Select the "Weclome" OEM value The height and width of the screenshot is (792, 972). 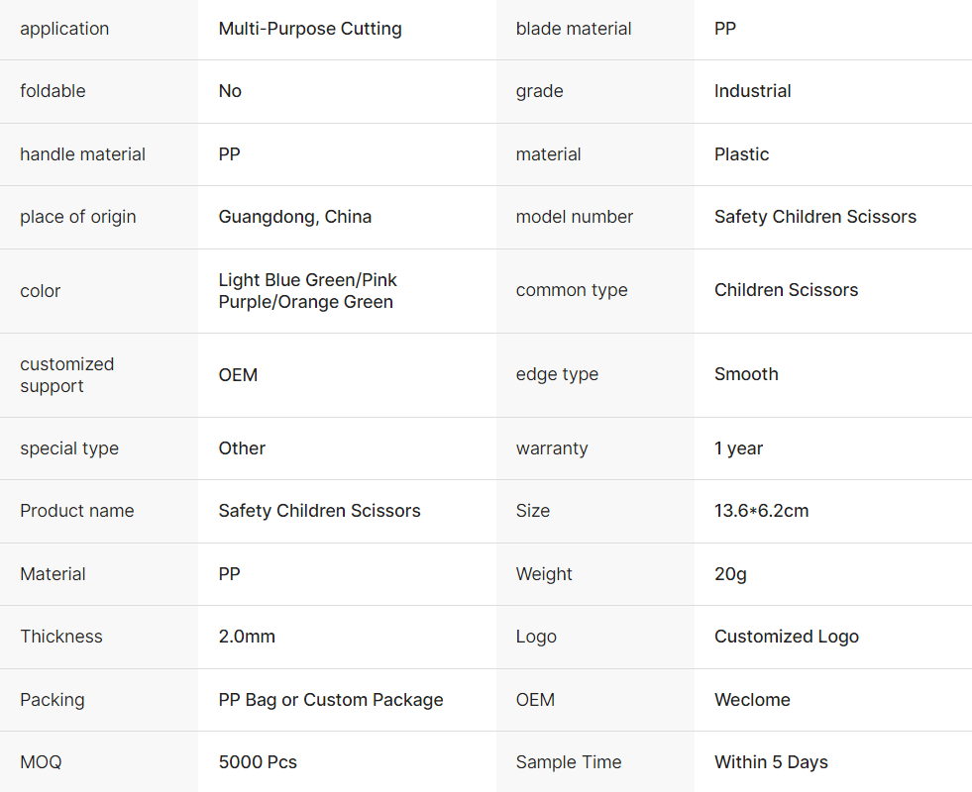click(752, 700)
